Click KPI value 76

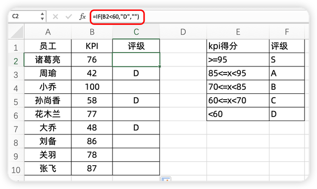pyautogui.click(x=92, y=60)
